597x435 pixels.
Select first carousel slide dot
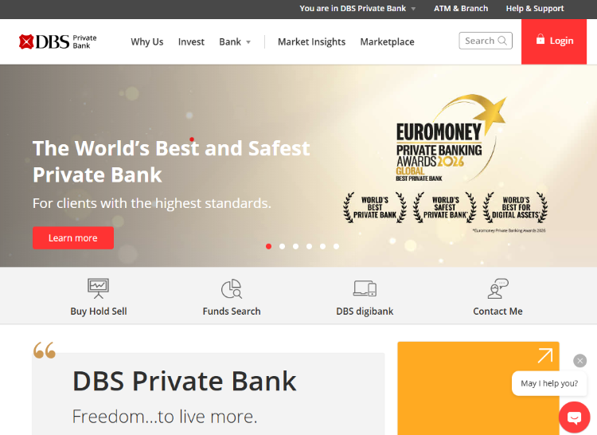tap(268, 246)
